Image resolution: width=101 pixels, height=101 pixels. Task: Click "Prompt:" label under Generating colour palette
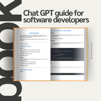pos(21,72)
